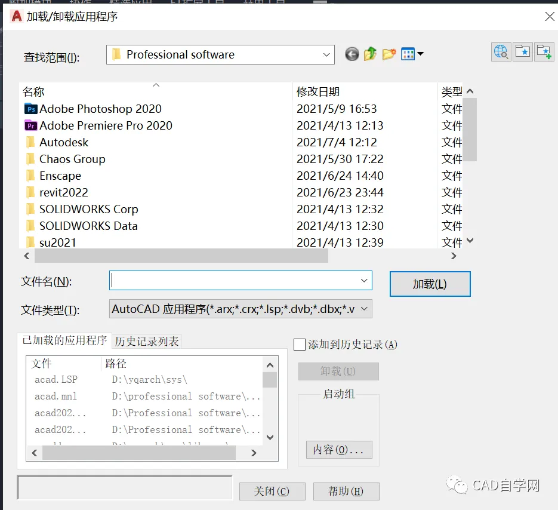Image resolution: width=558 pixels, height=510 pixels.
Task: Select the su2021 folder
Action: point(51,242)
